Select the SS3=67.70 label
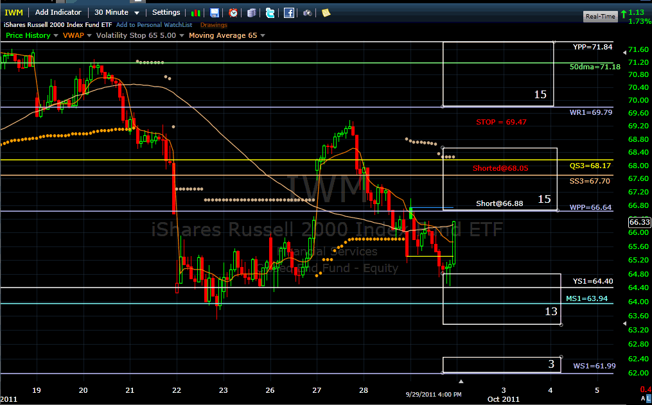The image size is (652, 405). click(x=590, y=181)
